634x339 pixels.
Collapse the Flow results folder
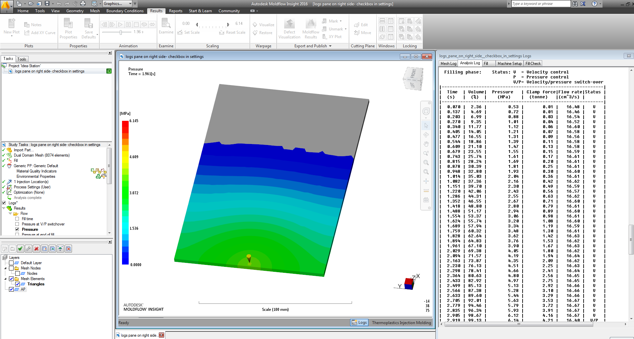point(10,214)
